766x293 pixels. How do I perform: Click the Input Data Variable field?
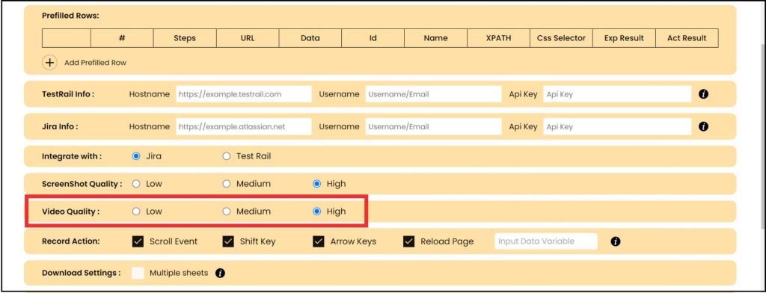(545, 241)
